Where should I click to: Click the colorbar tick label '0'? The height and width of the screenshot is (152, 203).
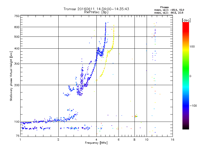coord(190,76)
